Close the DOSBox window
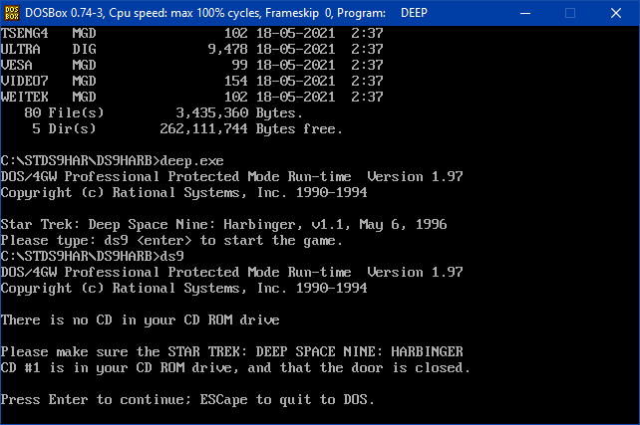The image size is (640, 425). [x=615, y=13]
